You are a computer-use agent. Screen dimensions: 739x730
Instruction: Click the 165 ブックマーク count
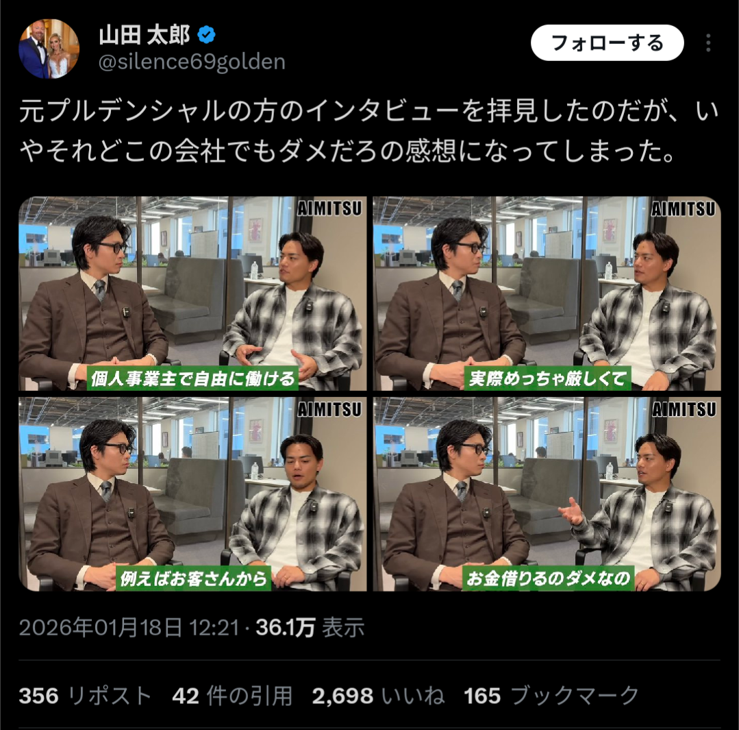(x=551, y=696)
